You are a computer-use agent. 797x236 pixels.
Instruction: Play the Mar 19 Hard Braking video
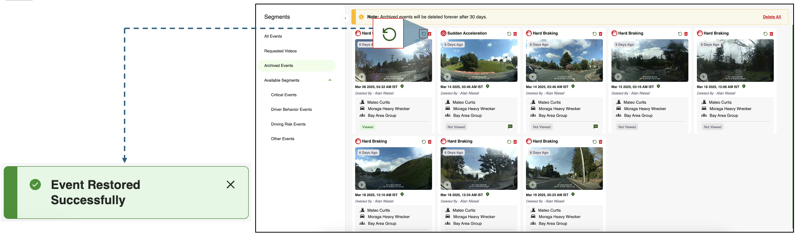(x=533, y=185)
